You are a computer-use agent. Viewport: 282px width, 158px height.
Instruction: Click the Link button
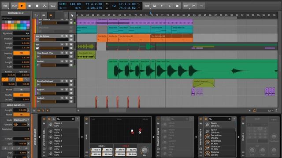[53, 6]
